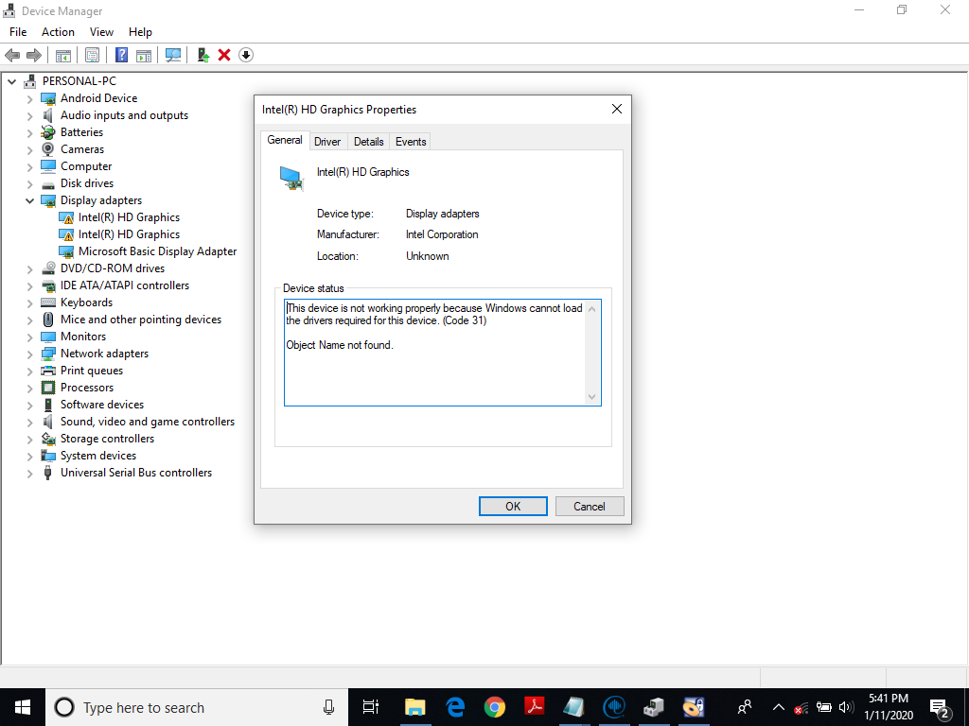The width and height of the screenshot is (969, 726).
Task: Click Cancel in the Properties dialog
Action: click(590, 507)
